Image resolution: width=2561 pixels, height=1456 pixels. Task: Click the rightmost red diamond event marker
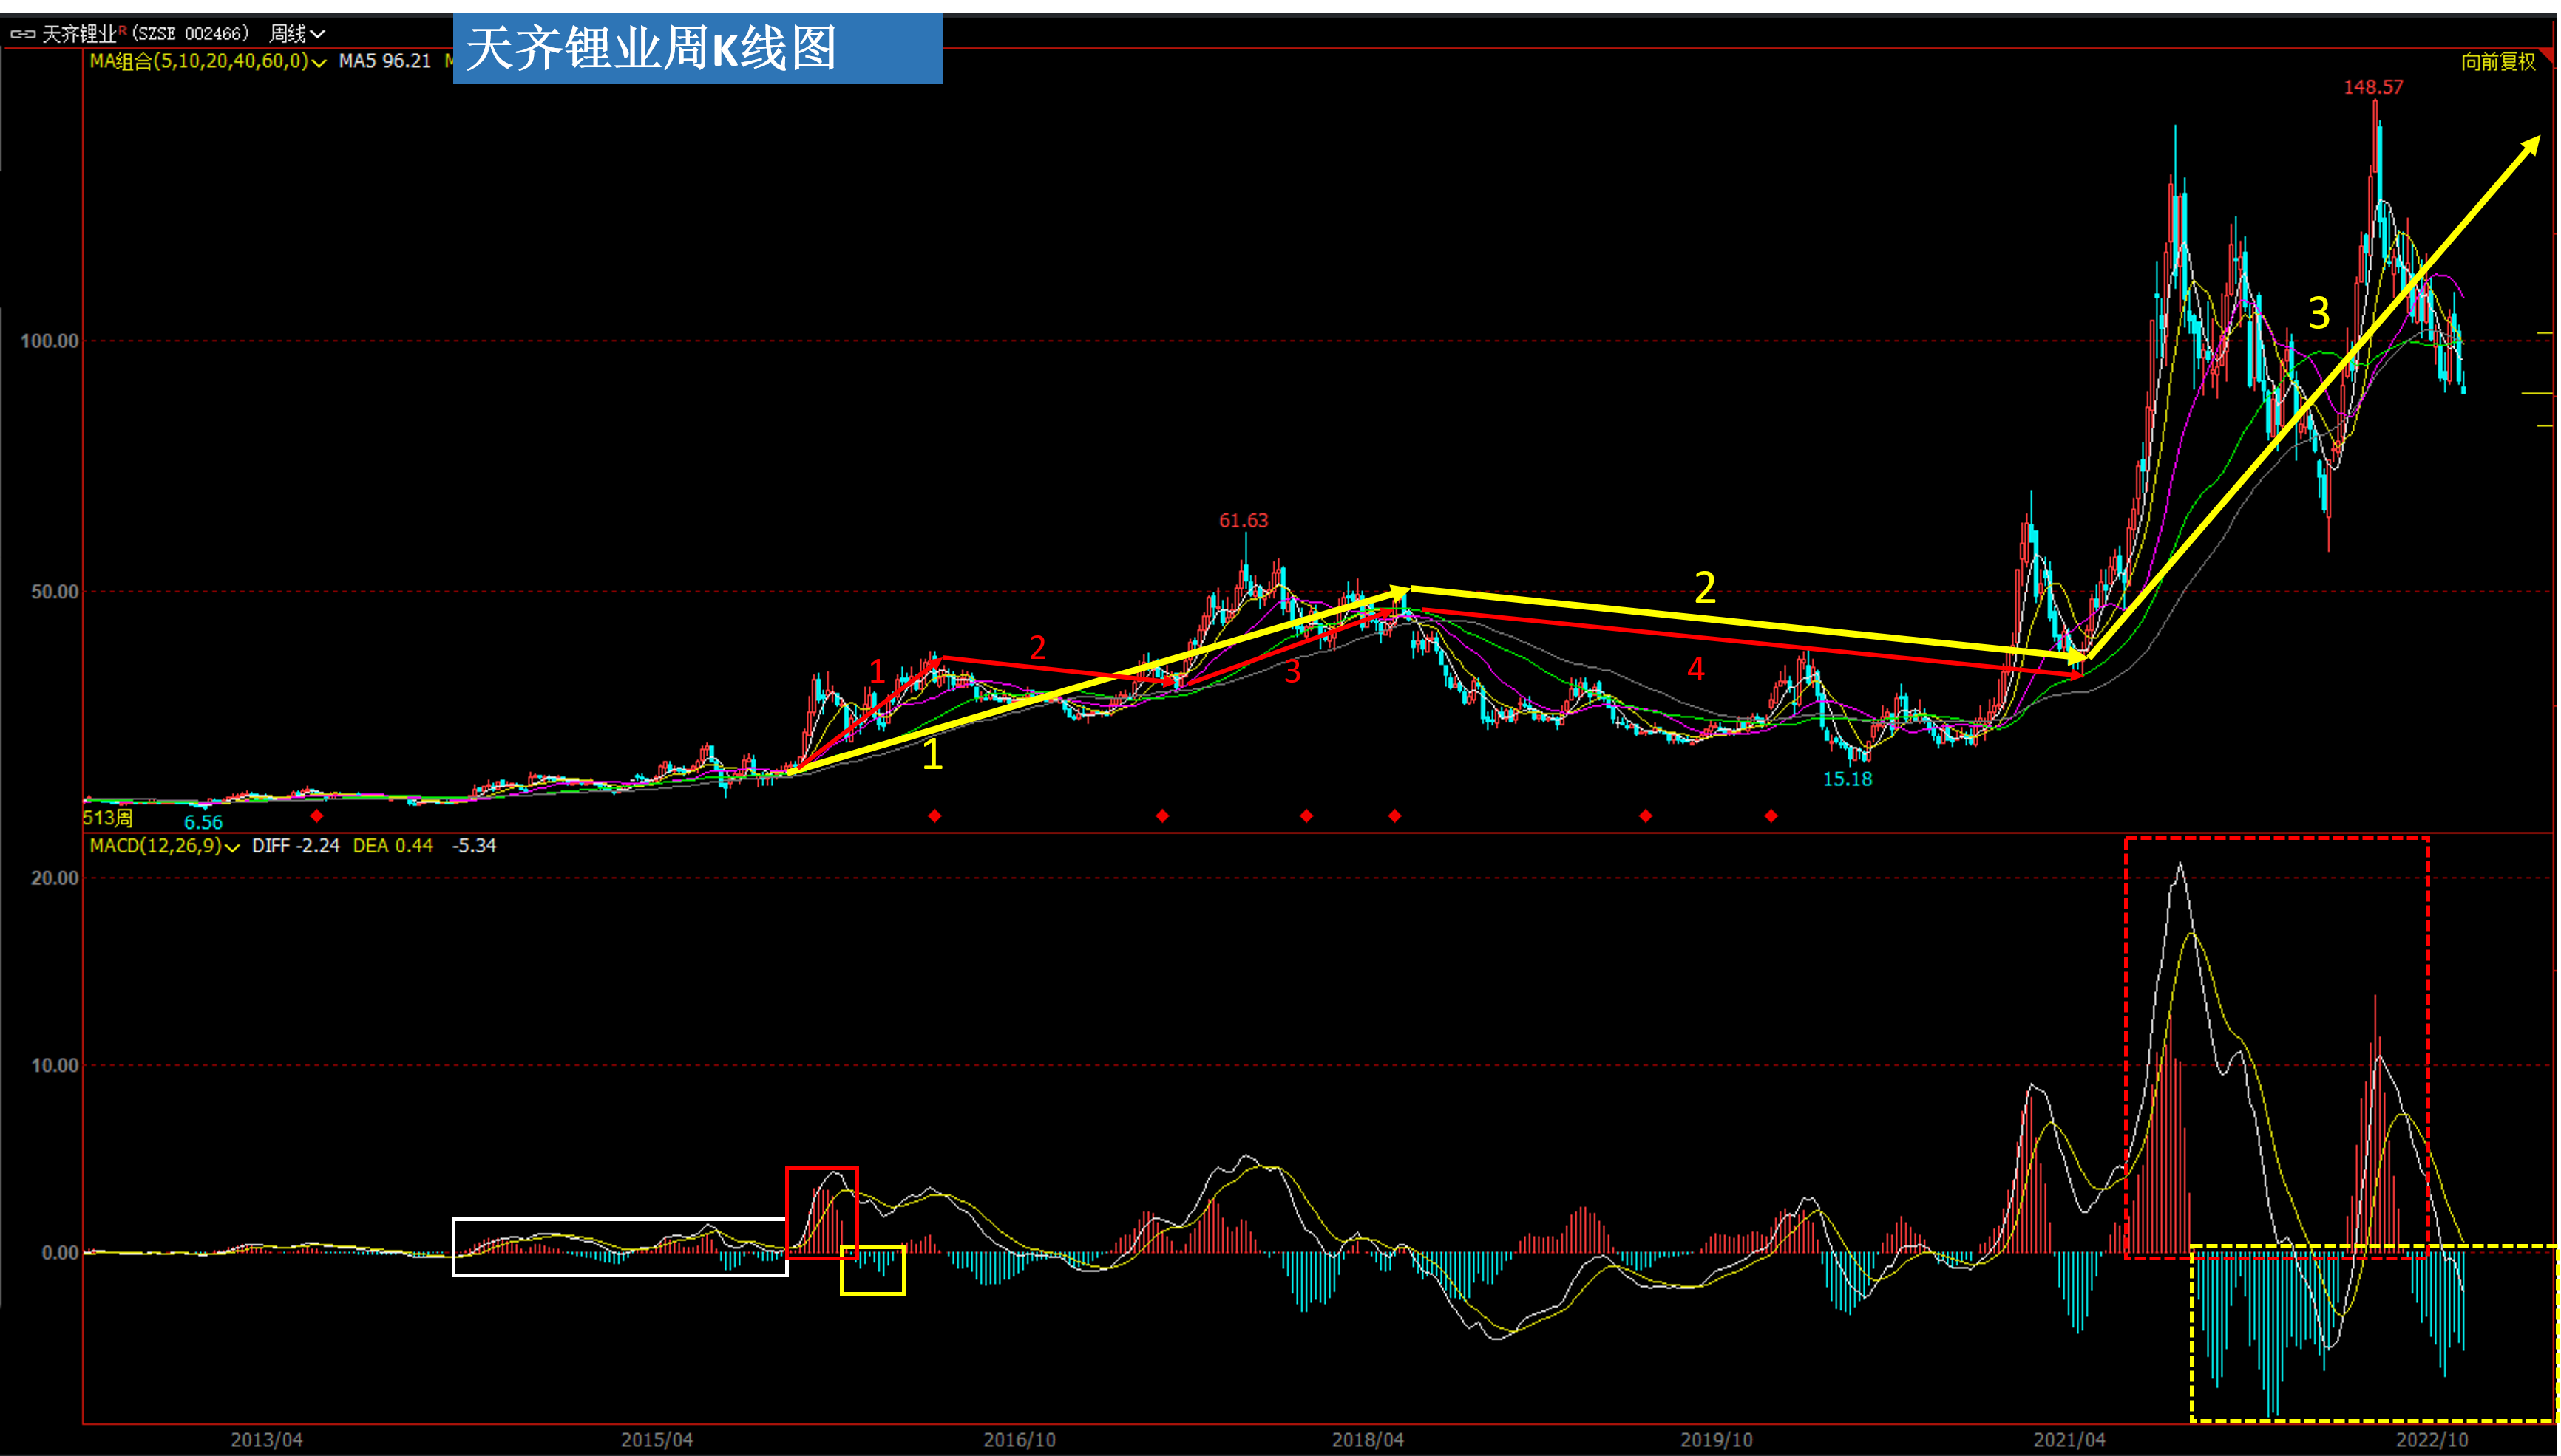(1771, 816)
